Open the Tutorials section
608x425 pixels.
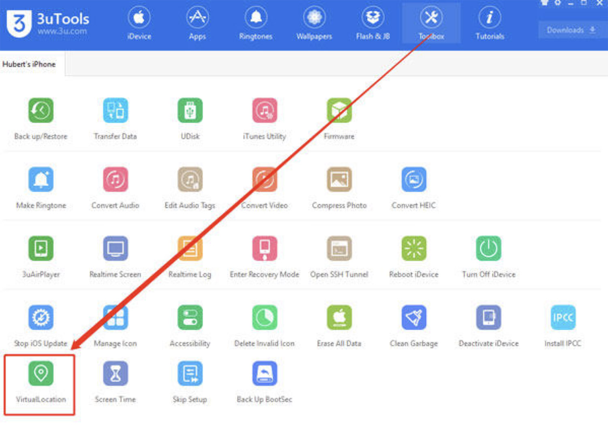490,23
